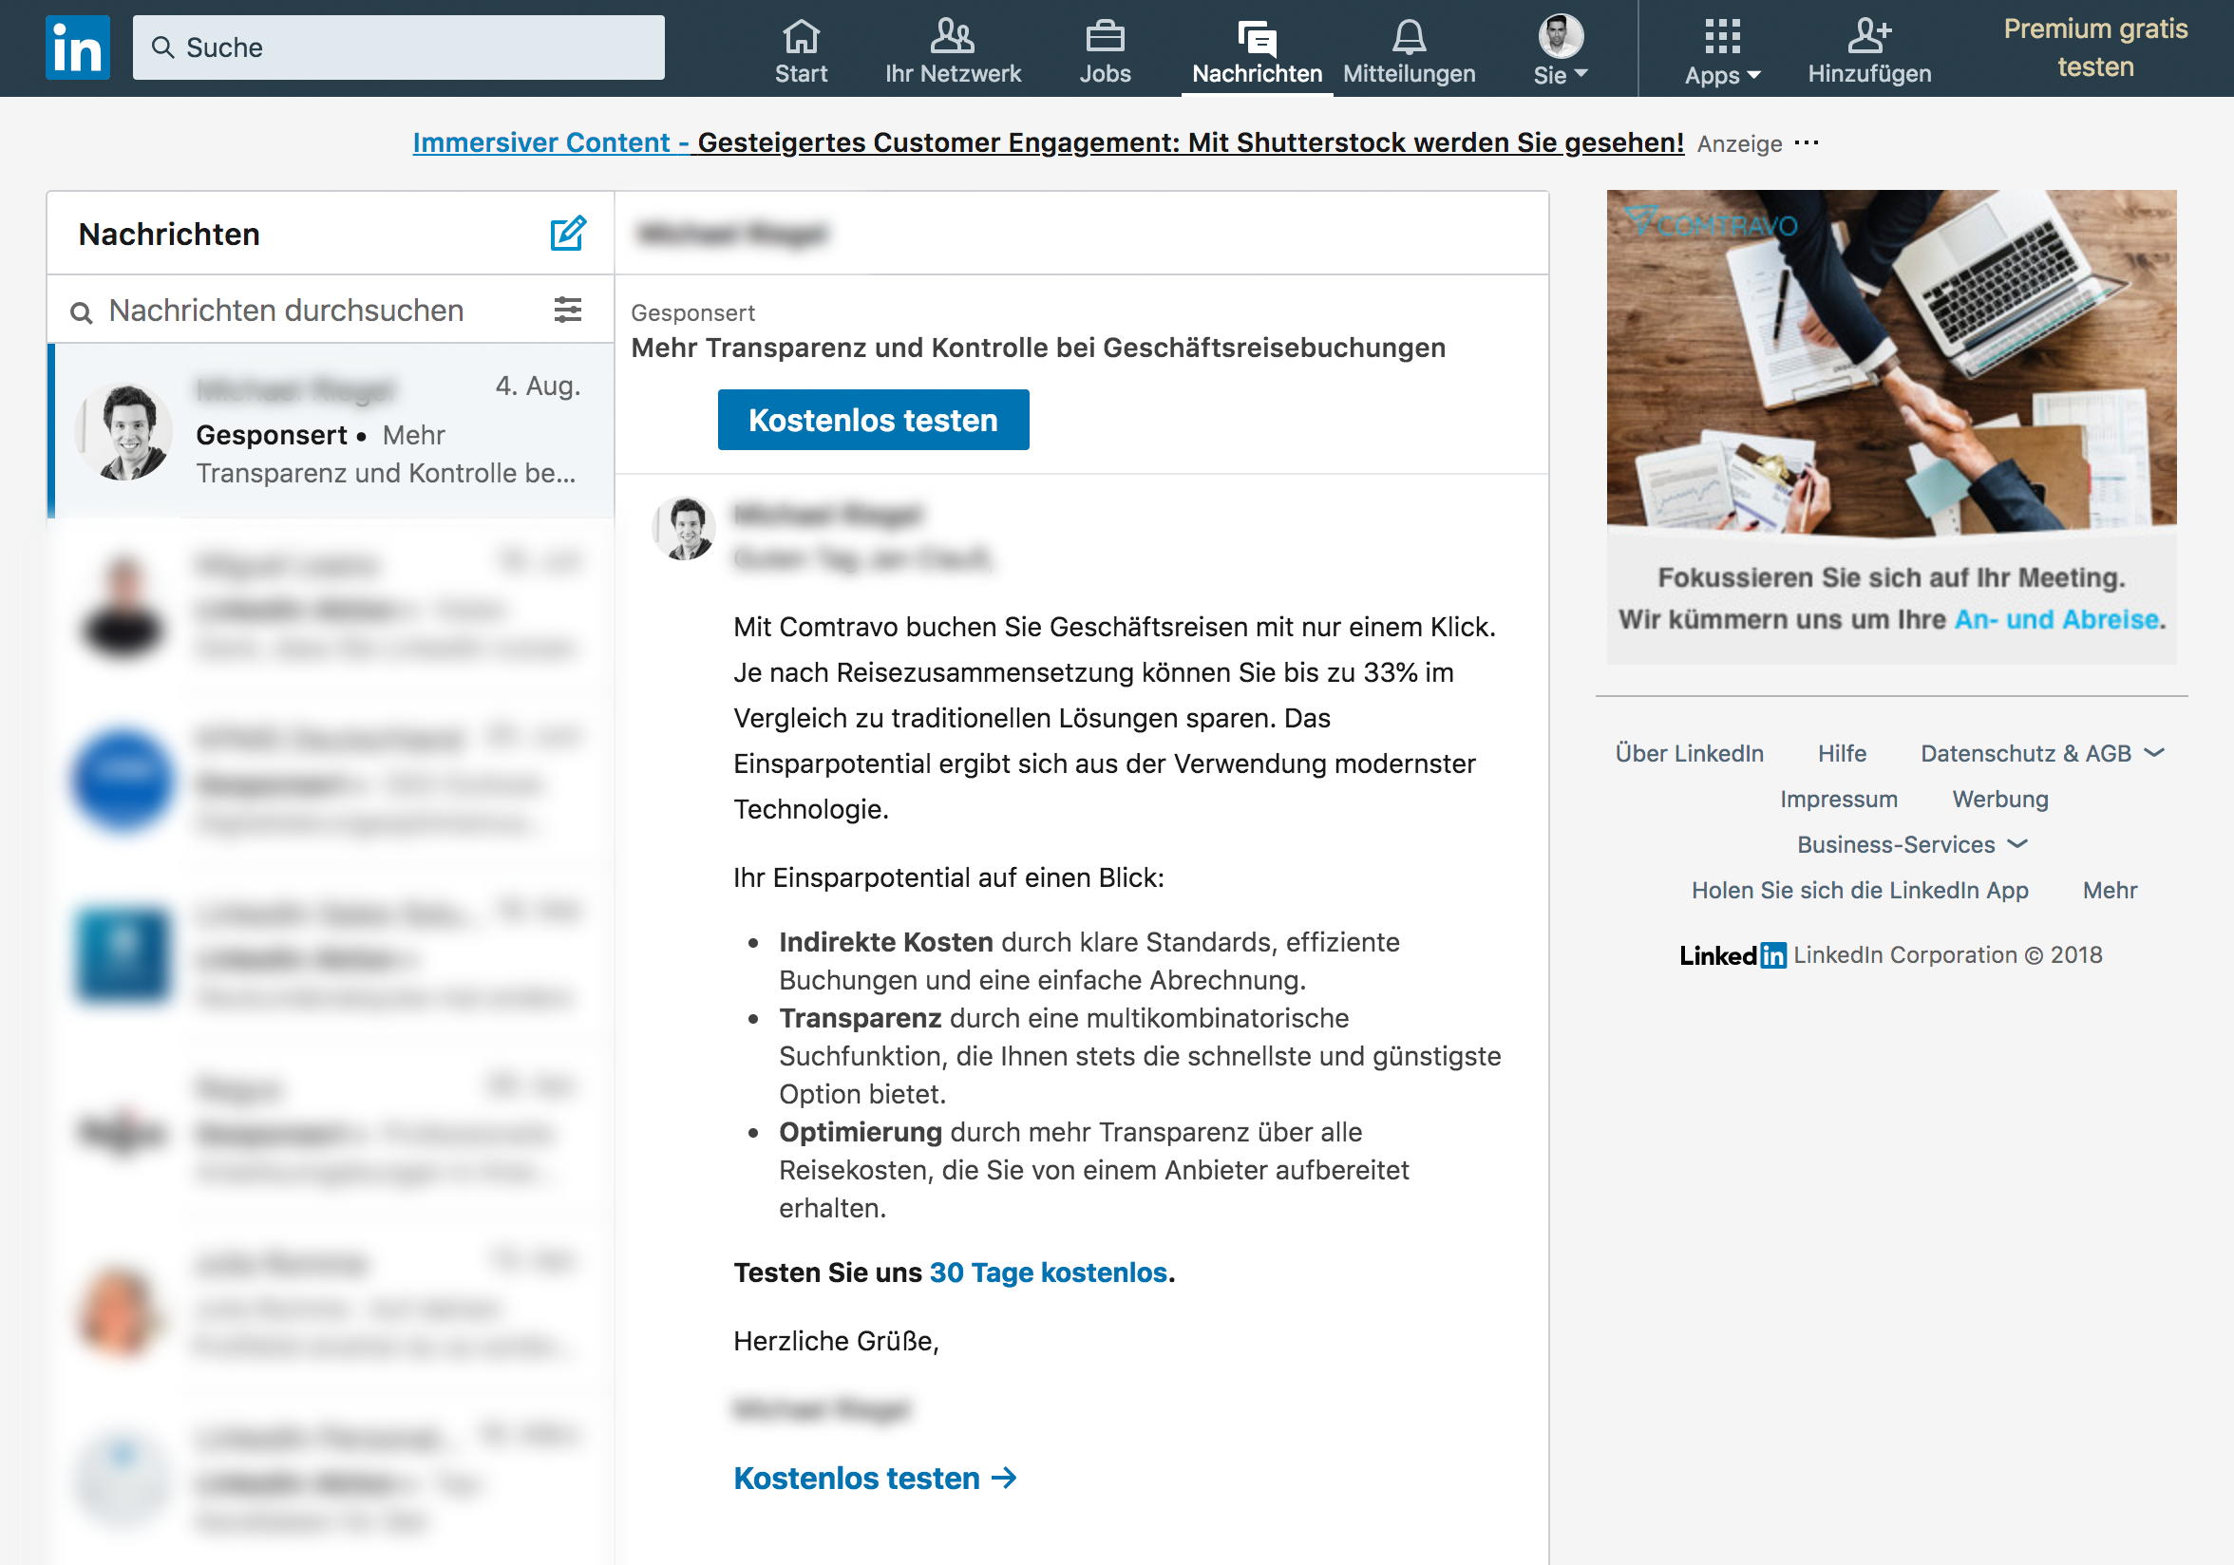2234x1565 pixels.
Task: Open Impressum footer link
Action: tap(1838, 799)
